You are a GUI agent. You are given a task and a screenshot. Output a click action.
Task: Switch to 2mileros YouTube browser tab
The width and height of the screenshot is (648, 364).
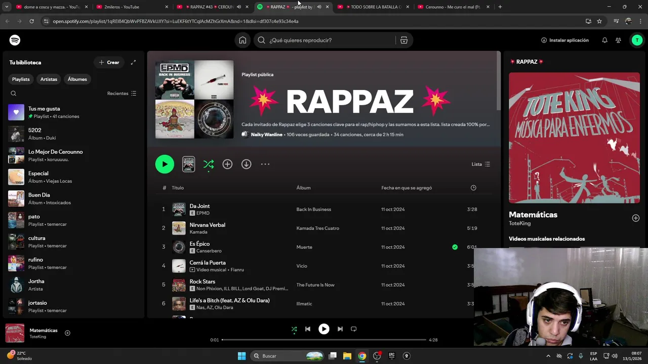pyautogui.click(x=133, y=7)
